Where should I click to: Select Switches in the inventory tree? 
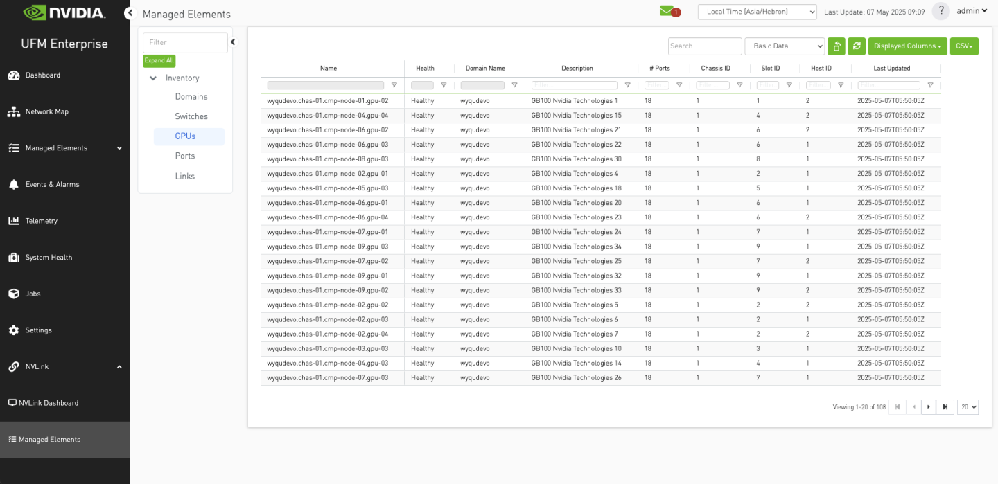[191, 116]
